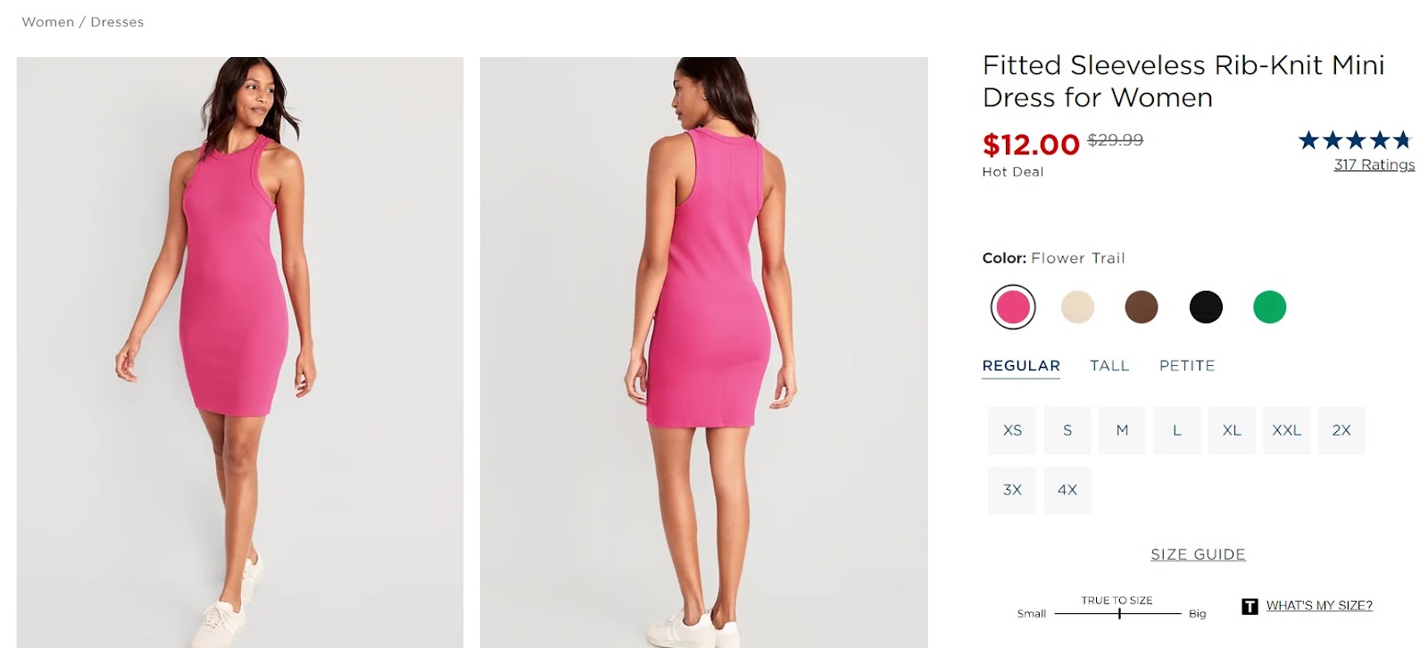This screenshot has width=1428, height=648.
Task: Choose the cream color swatch
Action: pos(1077,307)
